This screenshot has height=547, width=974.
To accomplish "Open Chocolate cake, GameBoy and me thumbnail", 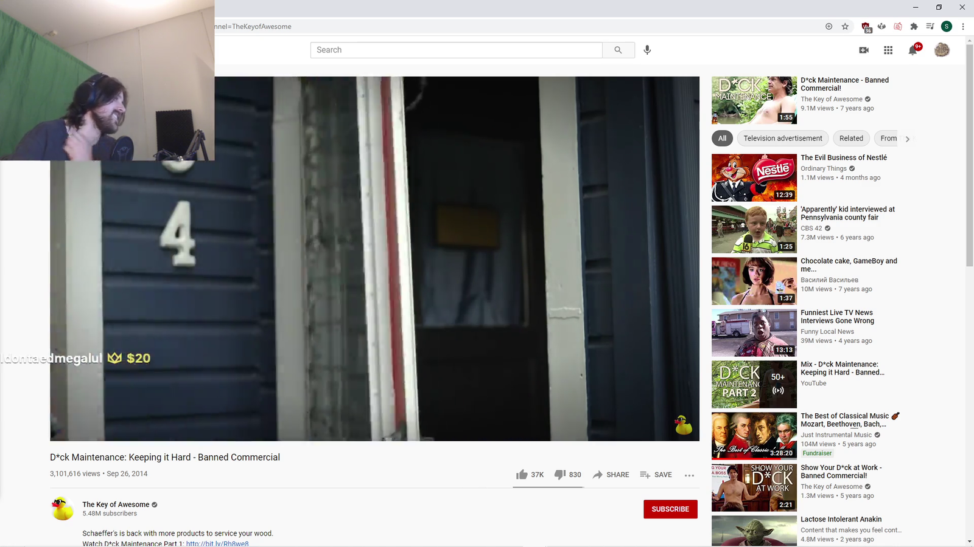I will (754, 281).
